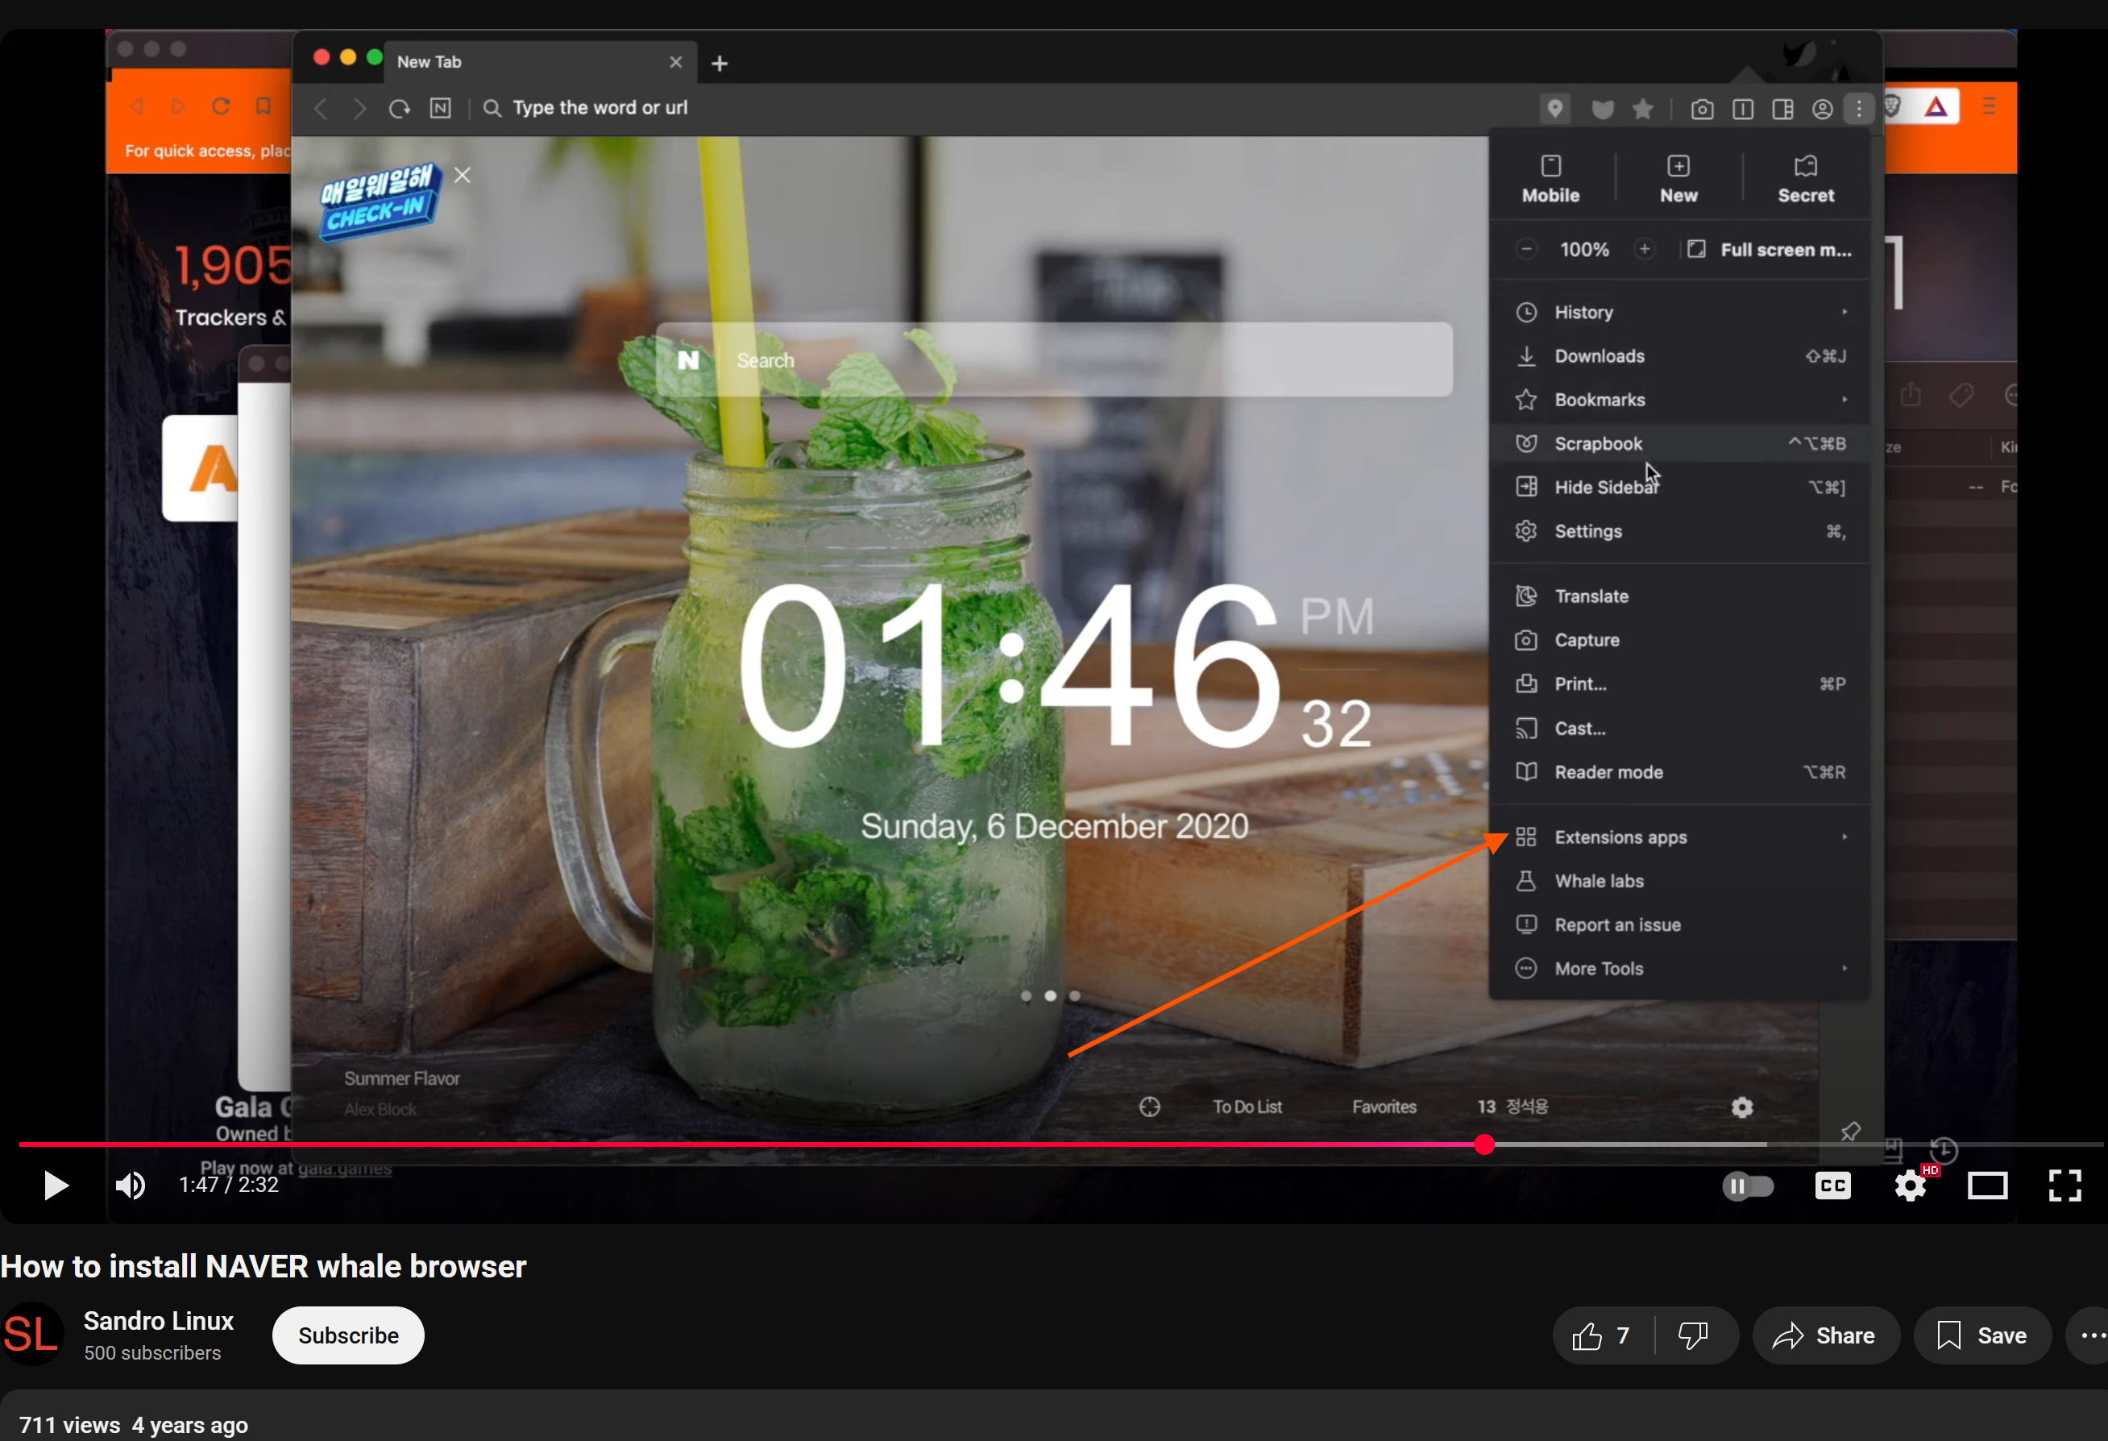Mute the video volume icon

click(130, 1185)
